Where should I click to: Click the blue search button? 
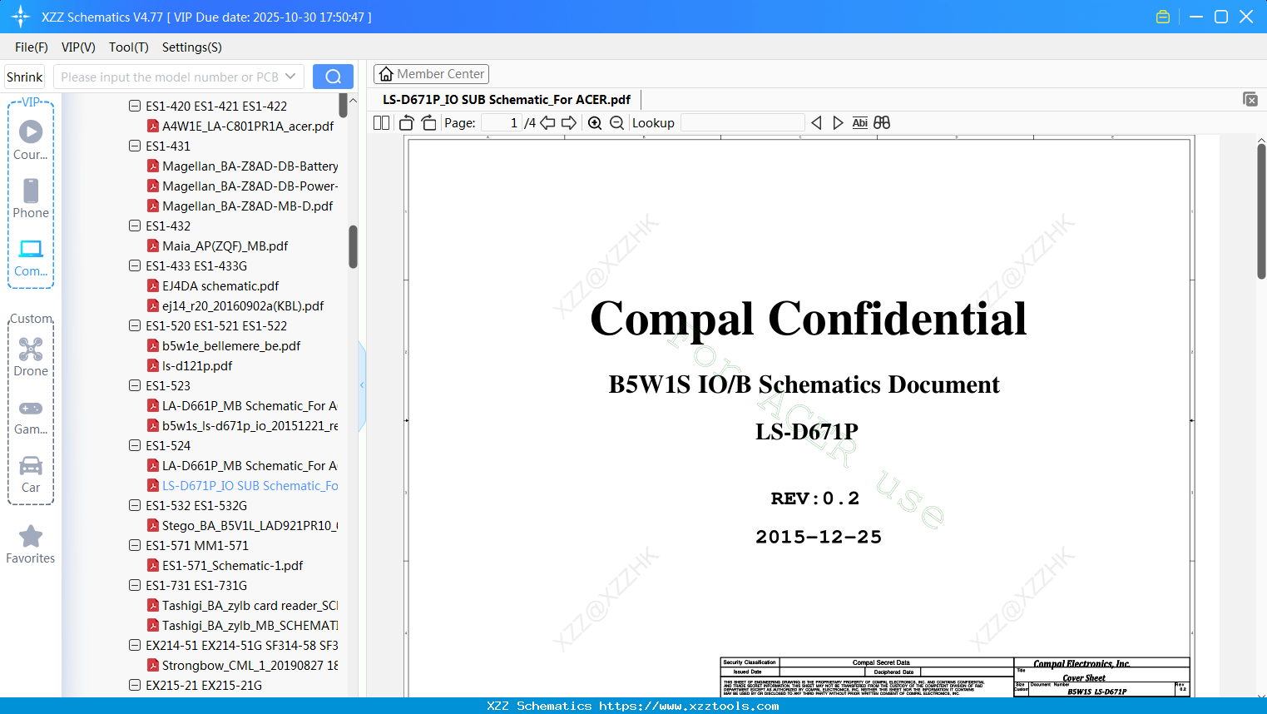coord(333,77)
